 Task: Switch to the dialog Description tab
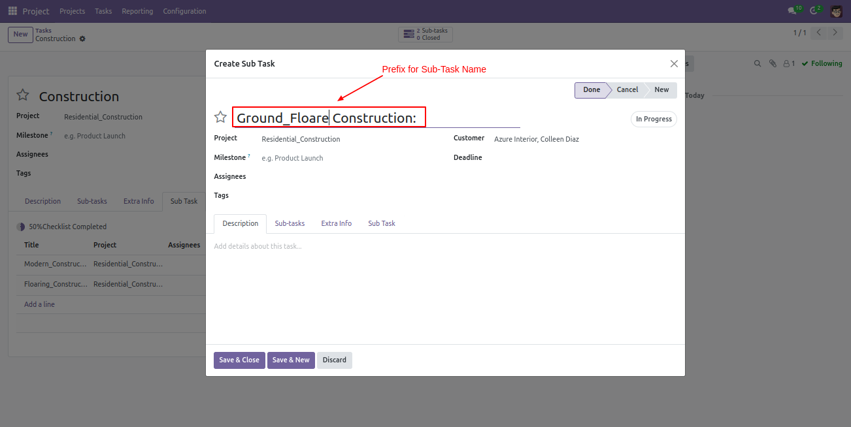click(x=241, y=223)
